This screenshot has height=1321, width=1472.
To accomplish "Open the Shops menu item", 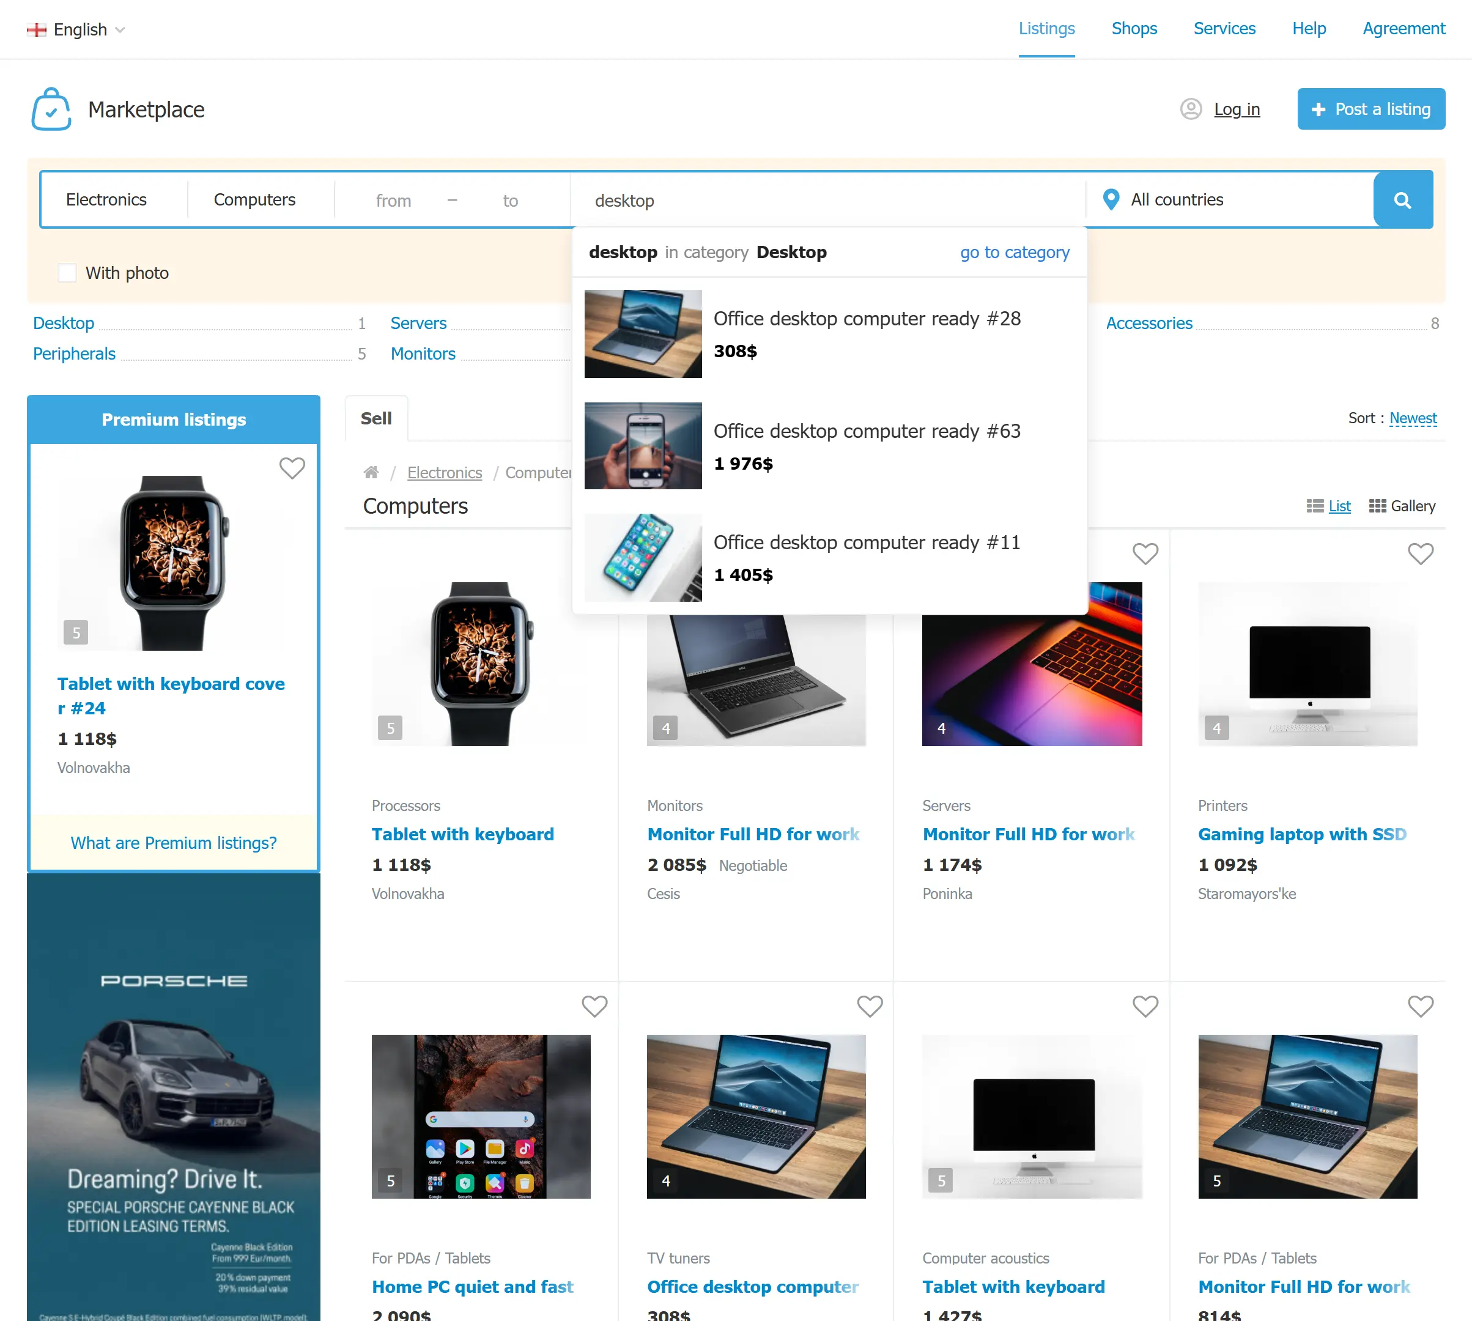I will pos(1134,28).
